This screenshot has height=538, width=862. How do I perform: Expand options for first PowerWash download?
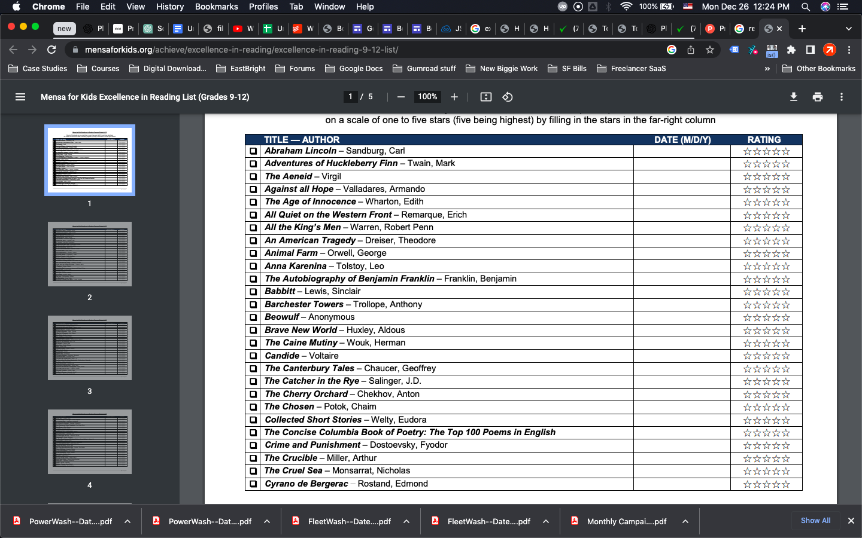pyautogui.click(x=128, y=521)
